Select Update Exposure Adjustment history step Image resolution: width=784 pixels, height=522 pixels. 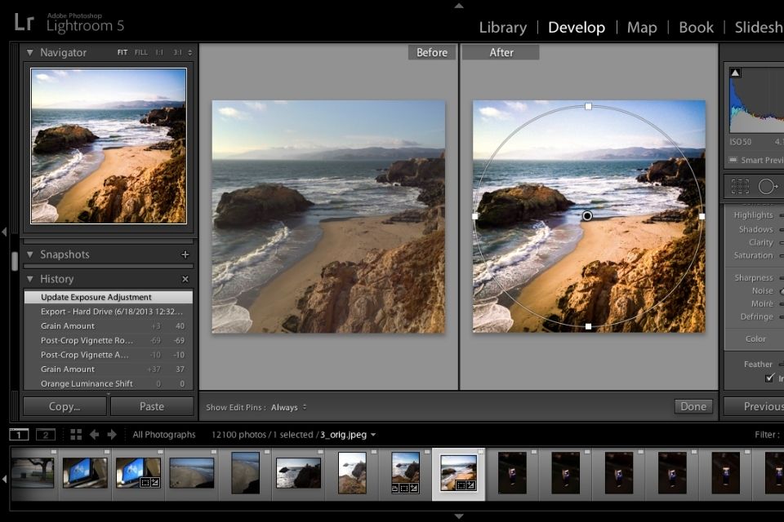point(108,297)
